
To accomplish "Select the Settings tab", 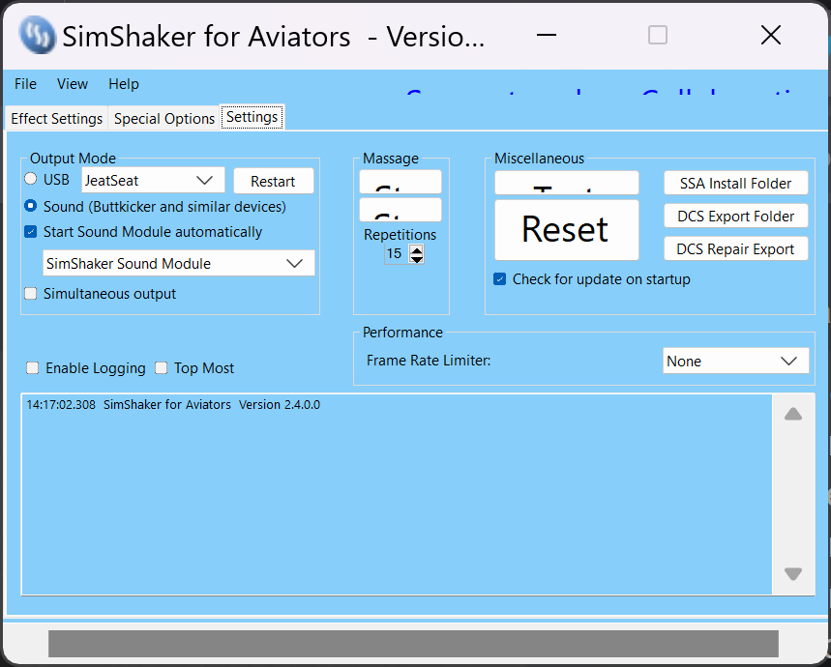I will coord(252,117).
